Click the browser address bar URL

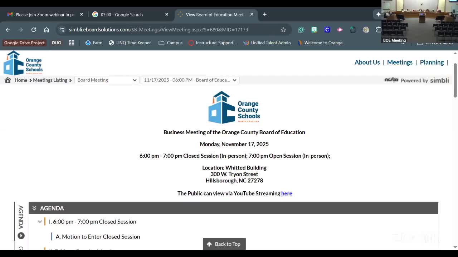point(158,30)
